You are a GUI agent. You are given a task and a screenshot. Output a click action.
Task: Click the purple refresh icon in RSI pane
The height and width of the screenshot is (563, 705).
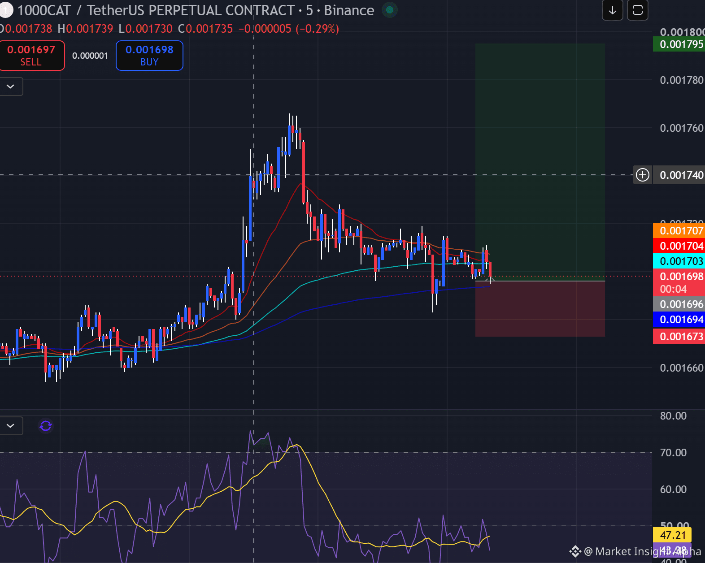[x=46, y=425]
